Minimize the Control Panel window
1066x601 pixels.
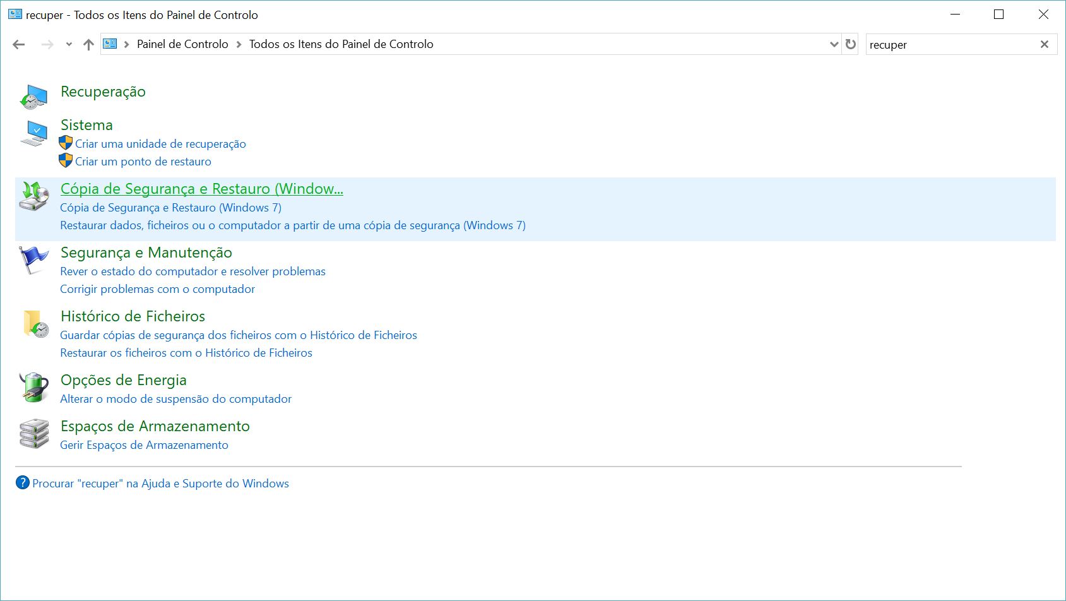[955, 15]
